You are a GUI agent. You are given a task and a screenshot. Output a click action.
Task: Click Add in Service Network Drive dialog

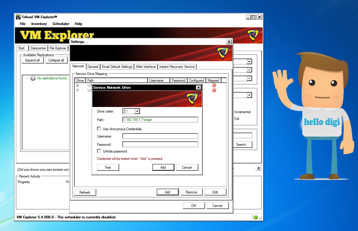point(163,167)
